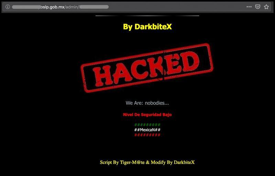Click "Tiger-M@te" in the footer script credit
This screenshot has width=275, height=176.
pyautogui.click(x=132, y=162)
